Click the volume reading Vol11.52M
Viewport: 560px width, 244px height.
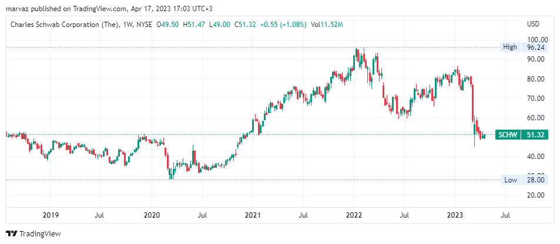pyautogui.click(x=327, y=25)
